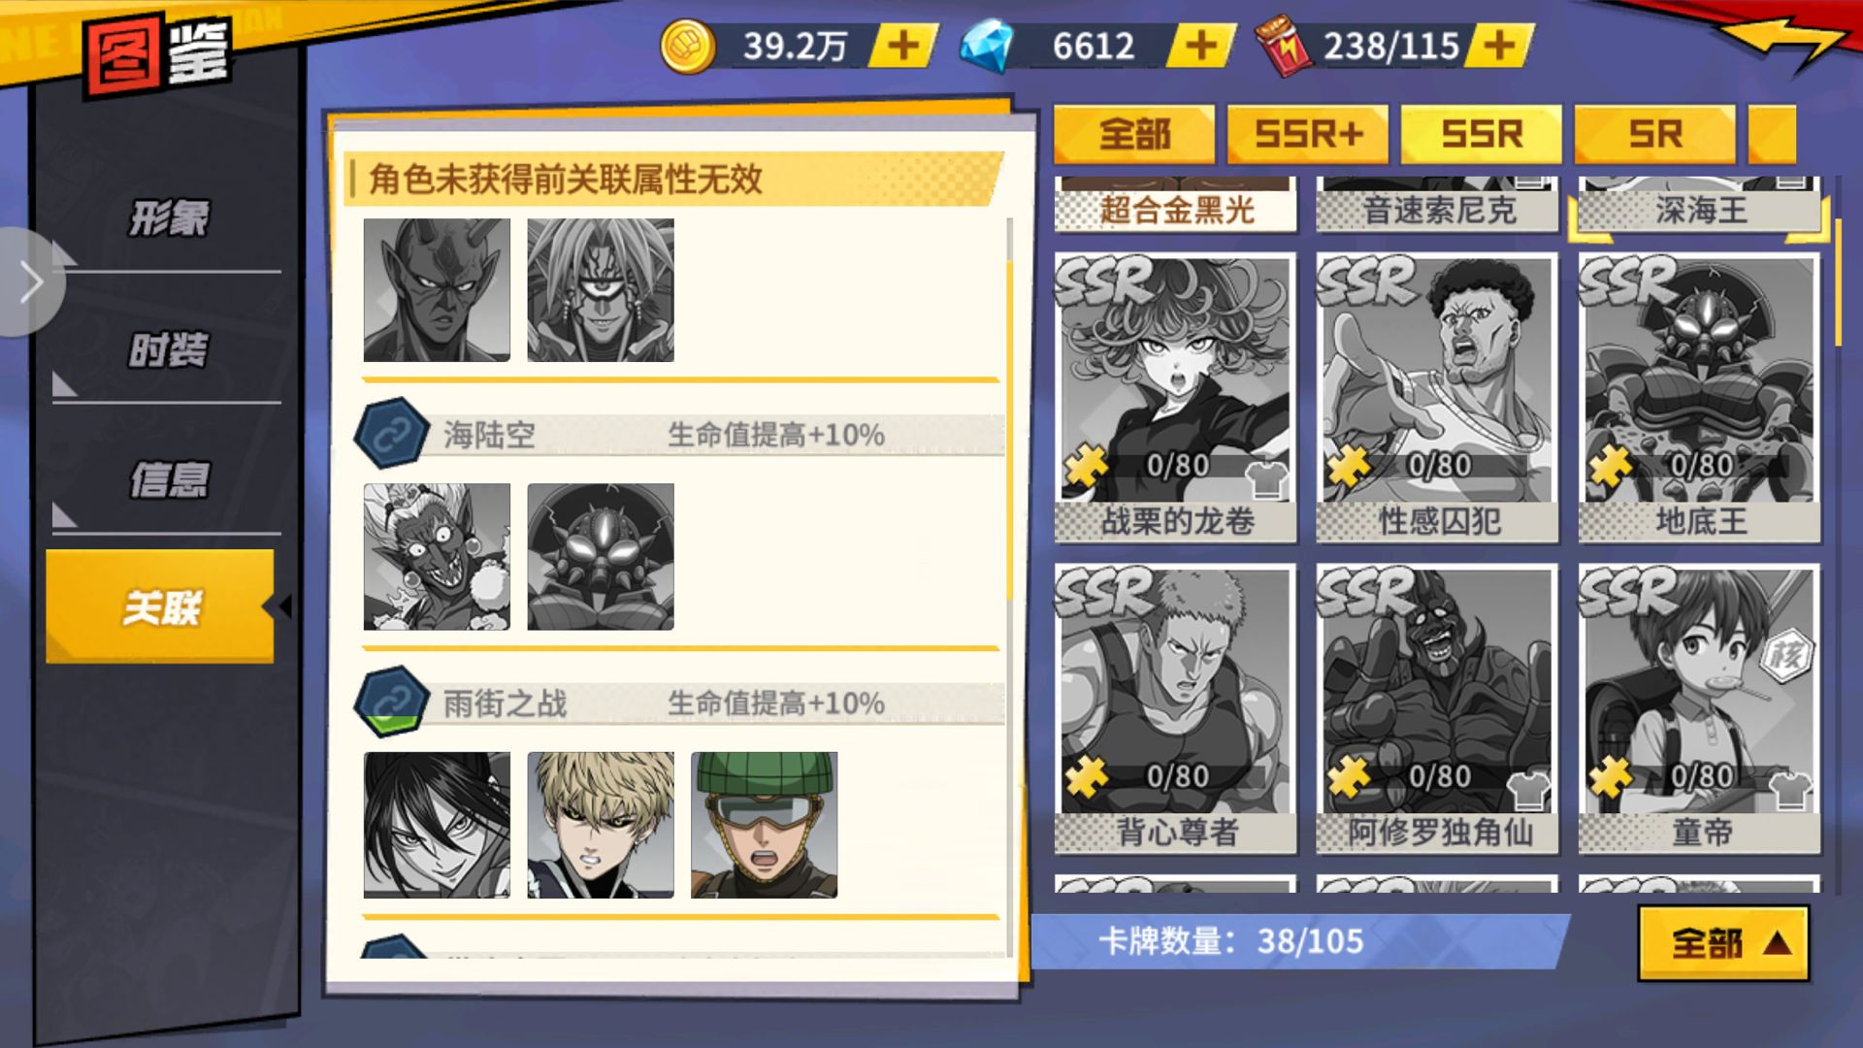Open the 全部 sort dropdown at bottom

pos(1724,942)
